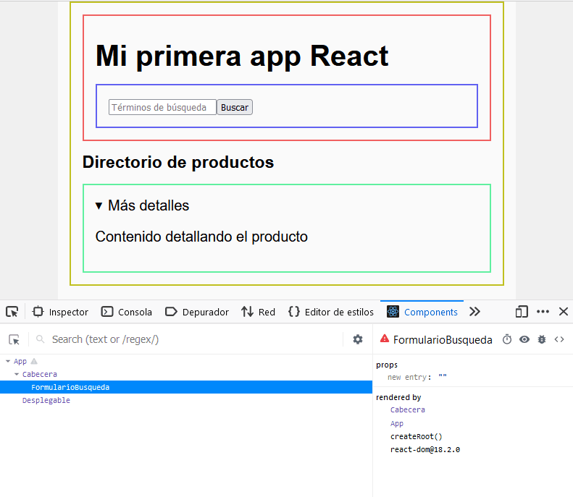
Task: View component source with the code icon
Action: click(559, 339)
